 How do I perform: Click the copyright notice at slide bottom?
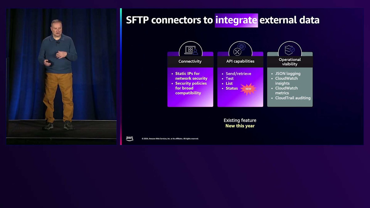[170, 139]
